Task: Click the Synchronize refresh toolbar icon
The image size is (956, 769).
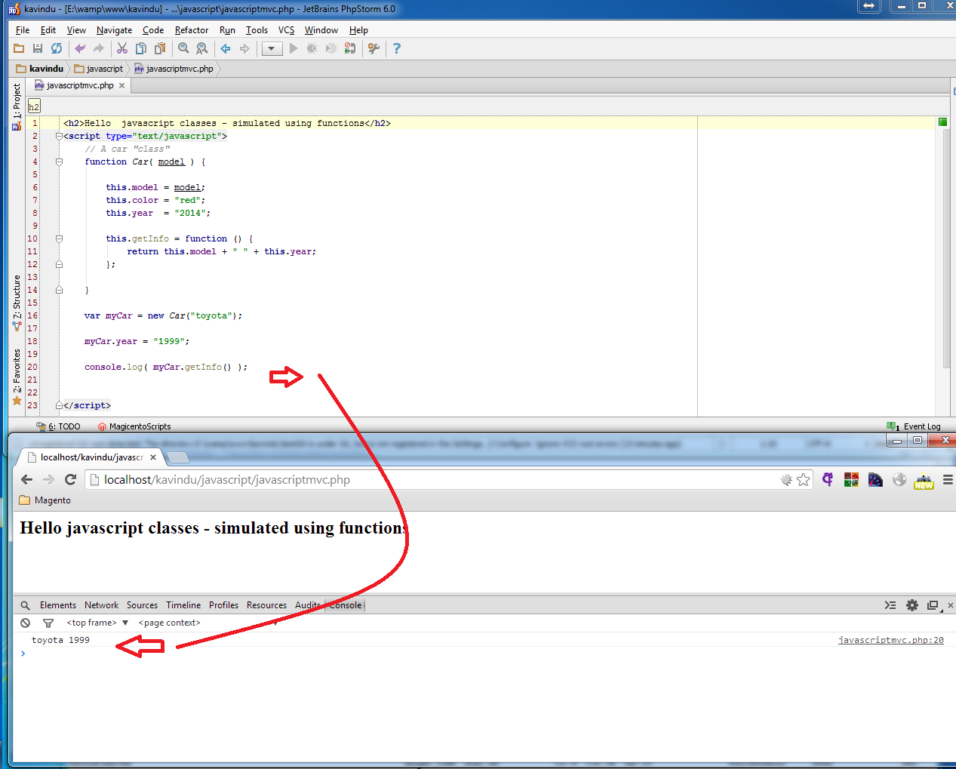Action: coord(57,48)
